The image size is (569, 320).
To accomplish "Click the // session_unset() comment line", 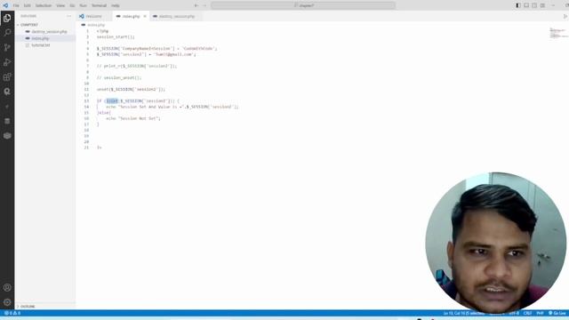I will (x=119, y=77).
